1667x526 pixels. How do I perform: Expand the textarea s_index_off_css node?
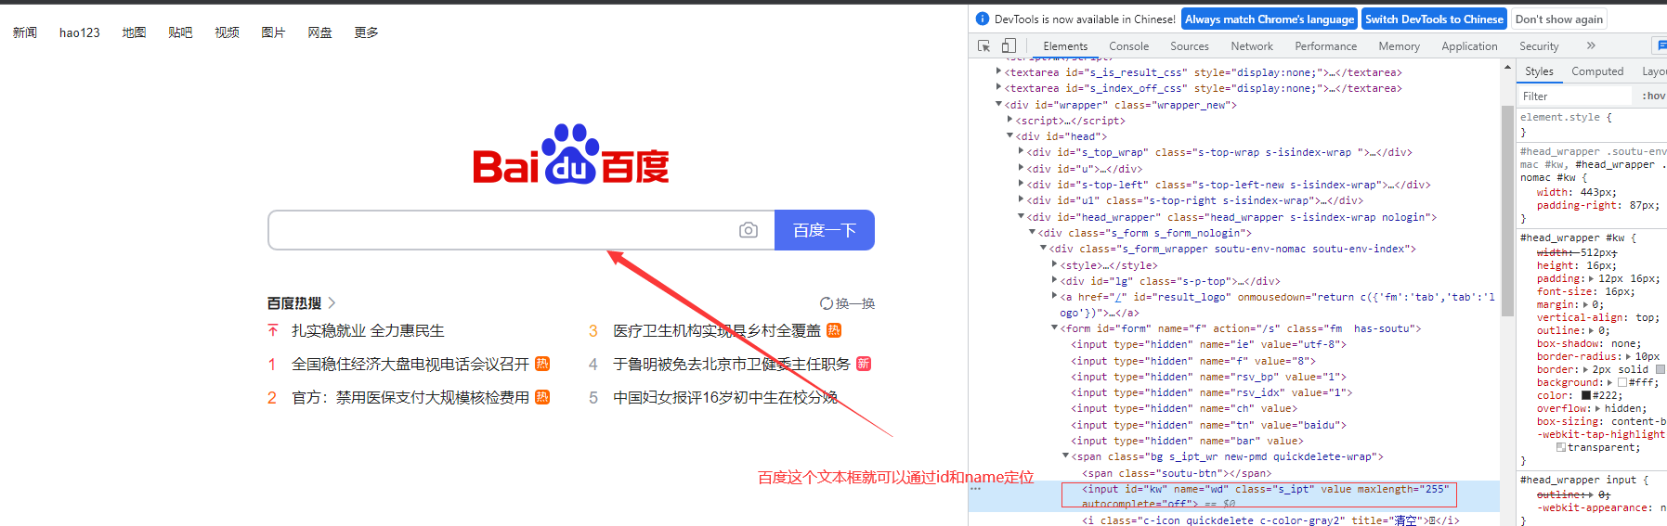click(999, 88)
